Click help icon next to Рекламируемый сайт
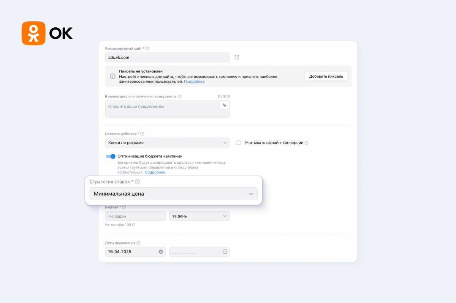The height and width of the screenshot is (303, 456). [147, 49]
